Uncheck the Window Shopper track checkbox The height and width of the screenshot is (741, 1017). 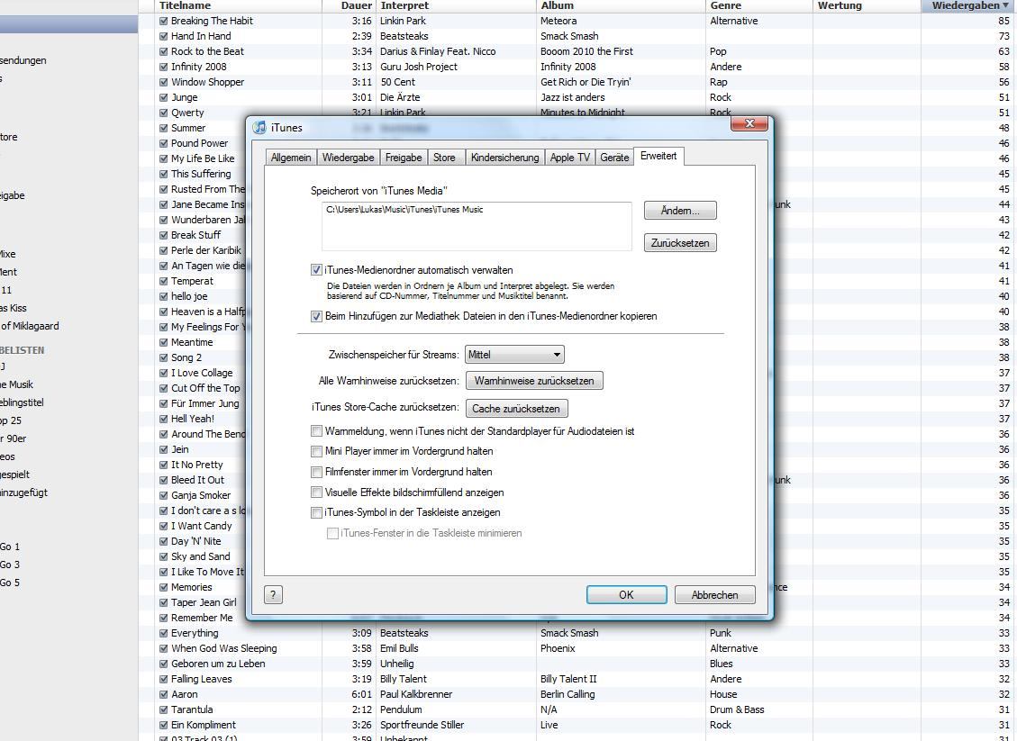163,82
